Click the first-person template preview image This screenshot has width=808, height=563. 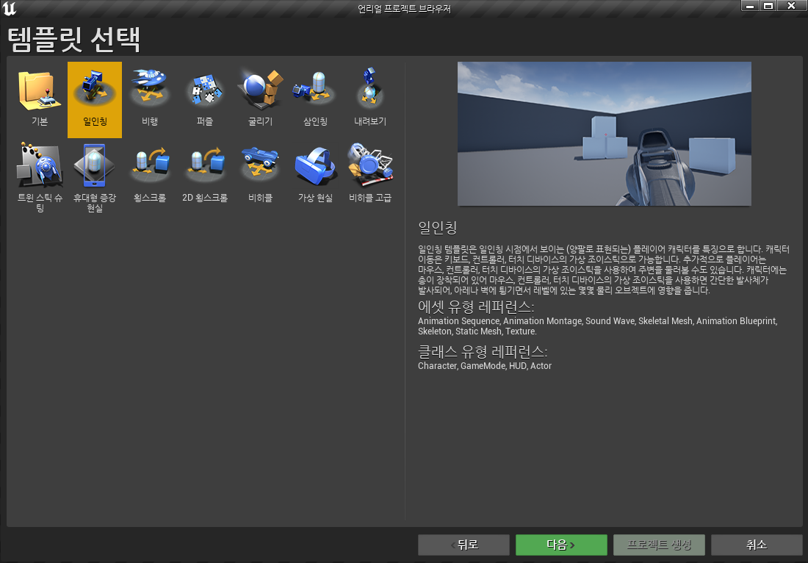pos(605,134)
